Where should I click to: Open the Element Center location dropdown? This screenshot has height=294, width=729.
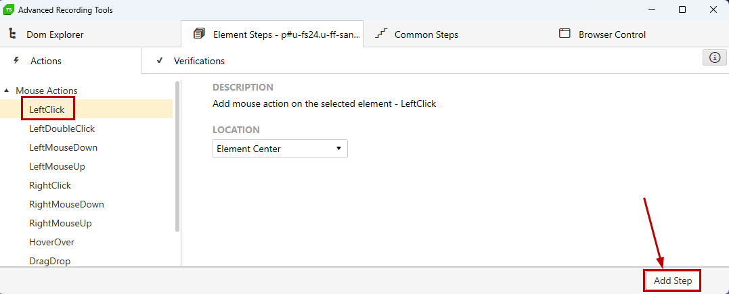pos(280,149)
